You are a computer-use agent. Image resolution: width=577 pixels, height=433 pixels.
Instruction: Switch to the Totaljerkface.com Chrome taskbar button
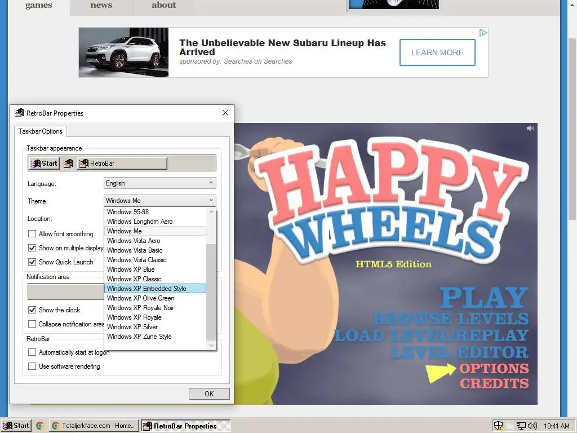(x=94, y=426)
